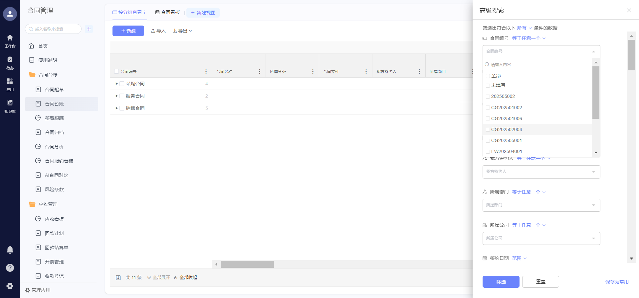This screenshot has height=298, width=639.
Task: Click the 筛选 filter button
Action: click(x=501, y=282)
